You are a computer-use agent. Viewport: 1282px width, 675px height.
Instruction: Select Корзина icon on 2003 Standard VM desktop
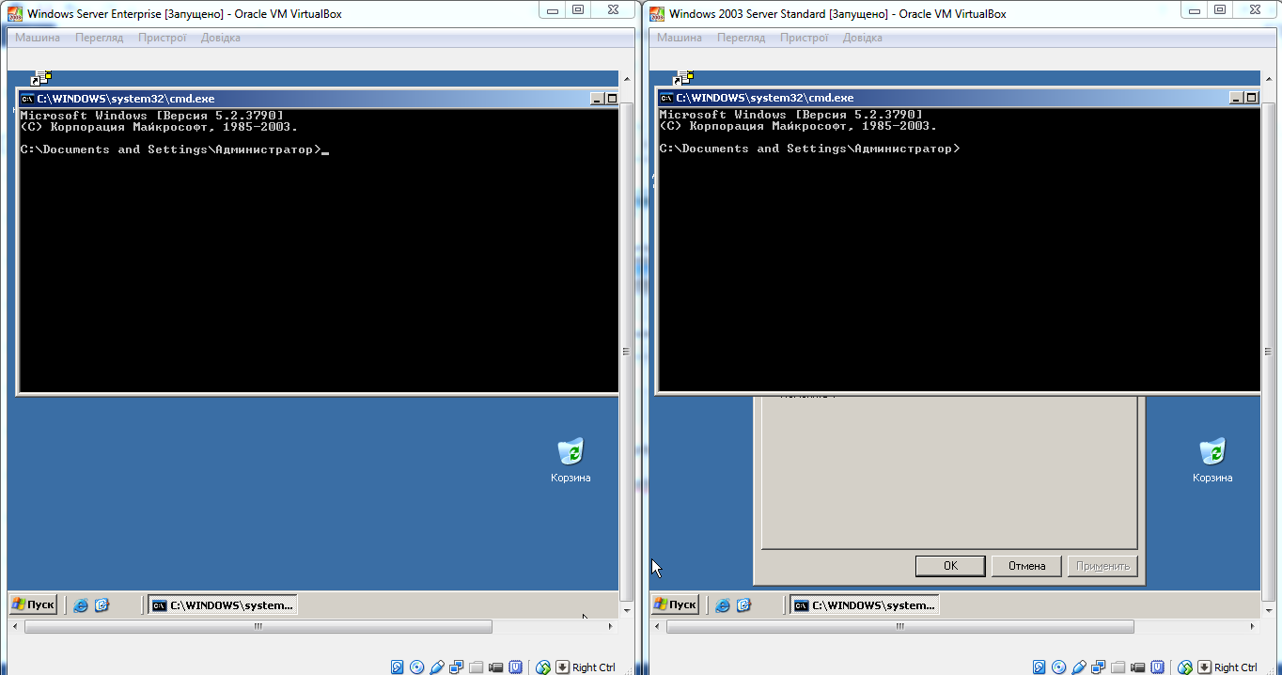1212,461
